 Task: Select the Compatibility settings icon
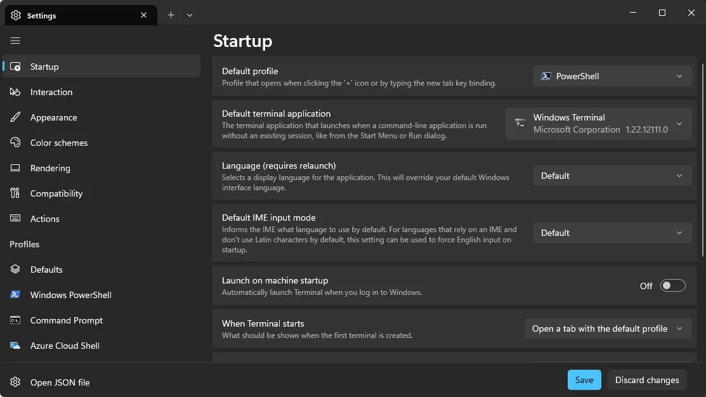[x=15, y=193]
